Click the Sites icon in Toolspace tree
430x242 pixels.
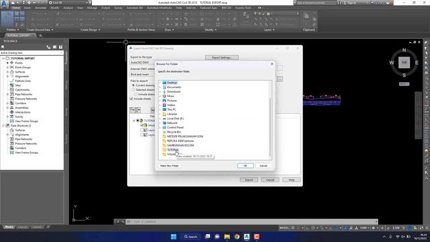[x=12, y=85]
